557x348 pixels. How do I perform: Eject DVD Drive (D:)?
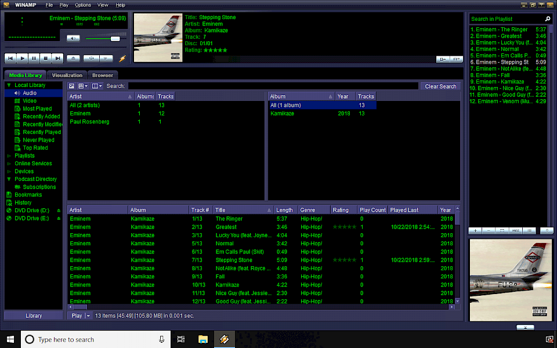59,211
